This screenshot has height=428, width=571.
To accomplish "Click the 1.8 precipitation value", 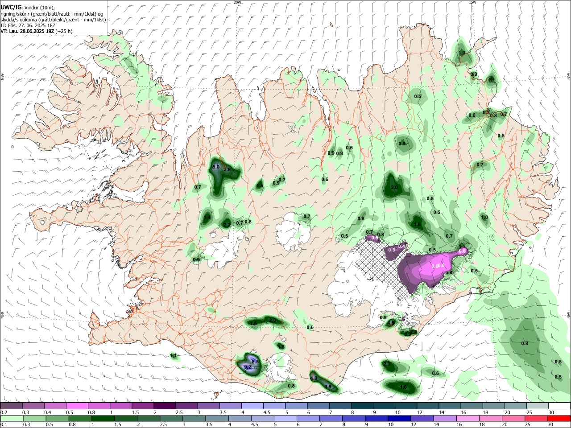I will click(281, 346).
